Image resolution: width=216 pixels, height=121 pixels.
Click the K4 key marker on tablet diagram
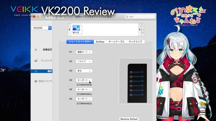tap(131, 86)
